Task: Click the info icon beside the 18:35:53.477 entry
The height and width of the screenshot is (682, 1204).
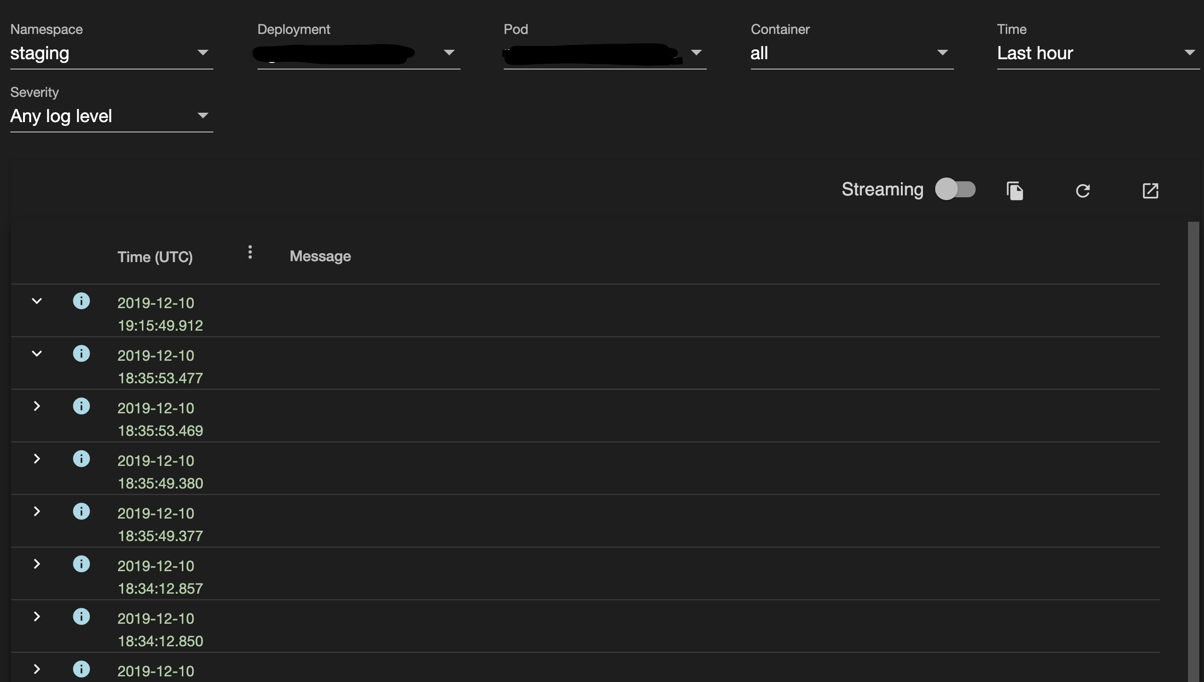Action: (x=82, y=354)
